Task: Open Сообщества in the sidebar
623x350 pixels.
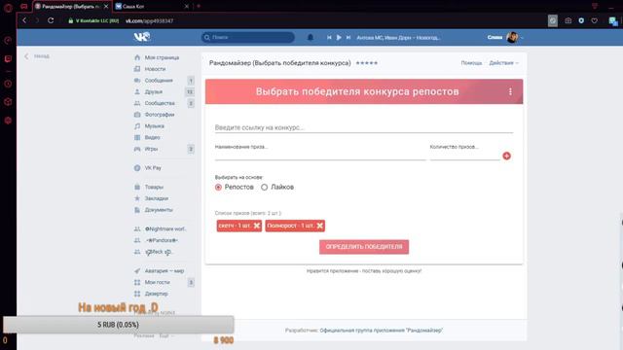Action: (x=160, y=103)
